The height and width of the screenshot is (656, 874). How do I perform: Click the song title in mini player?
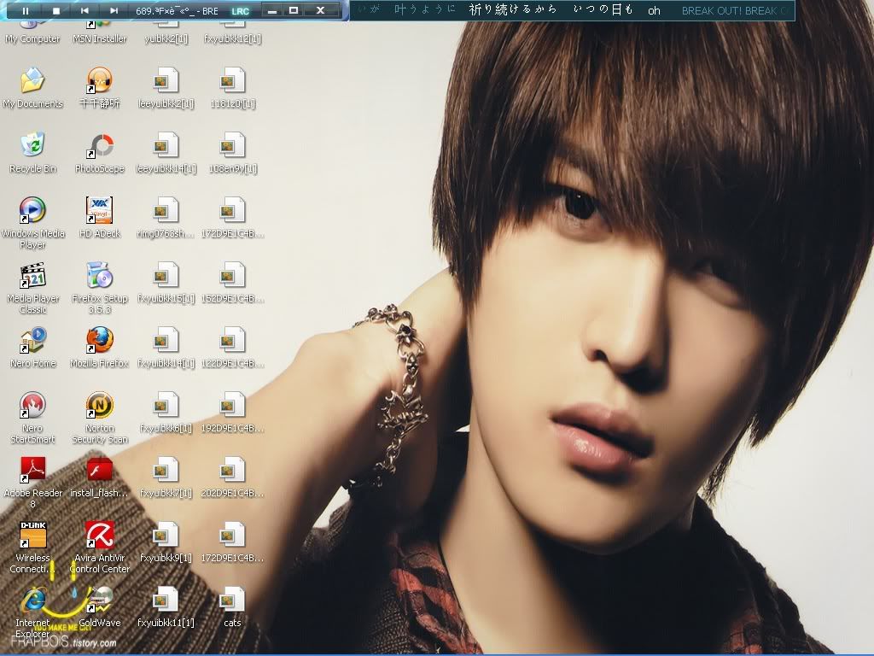click(178, 11)
